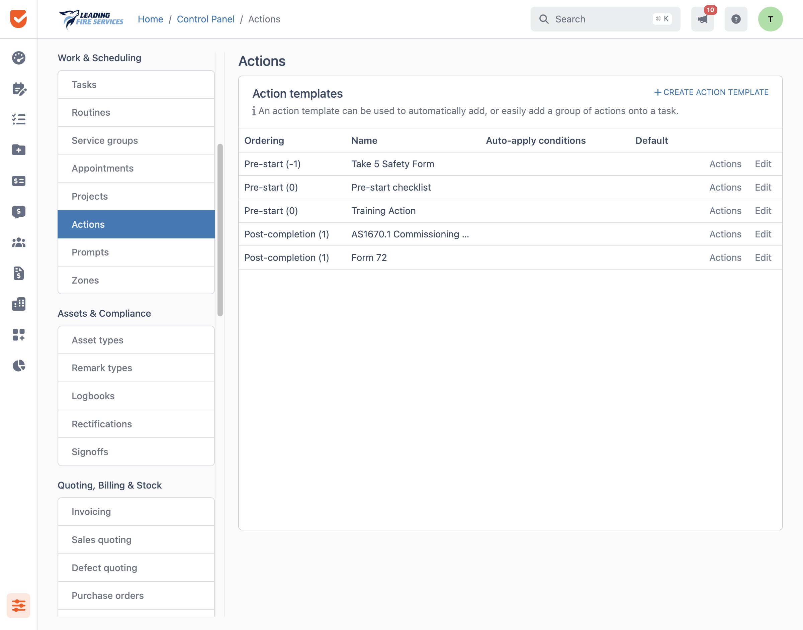The width and height of the screenshot is (803, 630).
Task: Open announcements megaphone with 10 badge
Action: point(703,19)
